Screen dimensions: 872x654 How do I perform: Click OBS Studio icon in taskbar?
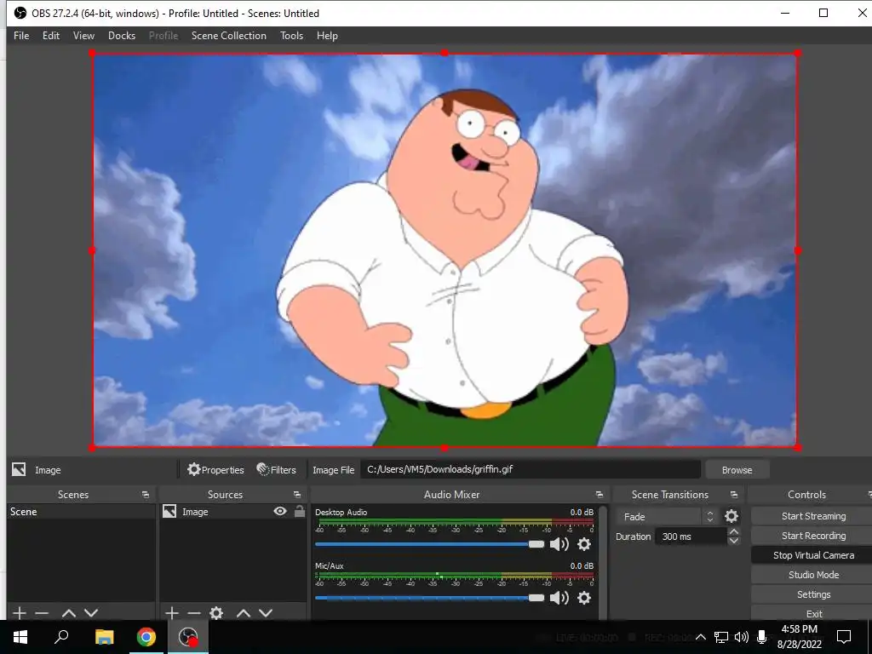188,637
